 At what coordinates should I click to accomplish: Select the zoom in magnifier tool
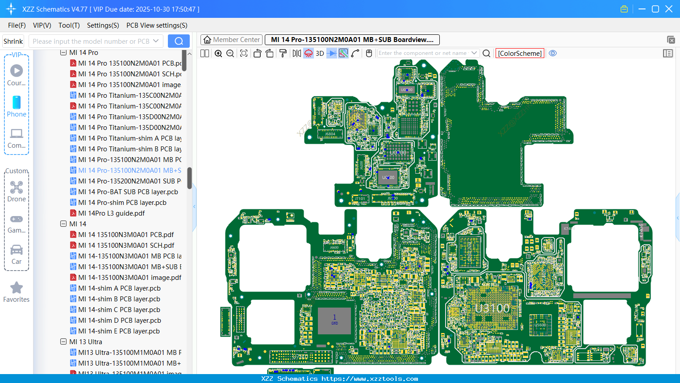coord(218,53)
